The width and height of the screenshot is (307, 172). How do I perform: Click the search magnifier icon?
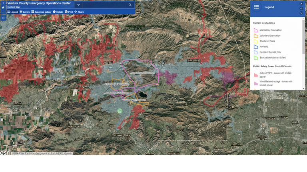(130, 5)
